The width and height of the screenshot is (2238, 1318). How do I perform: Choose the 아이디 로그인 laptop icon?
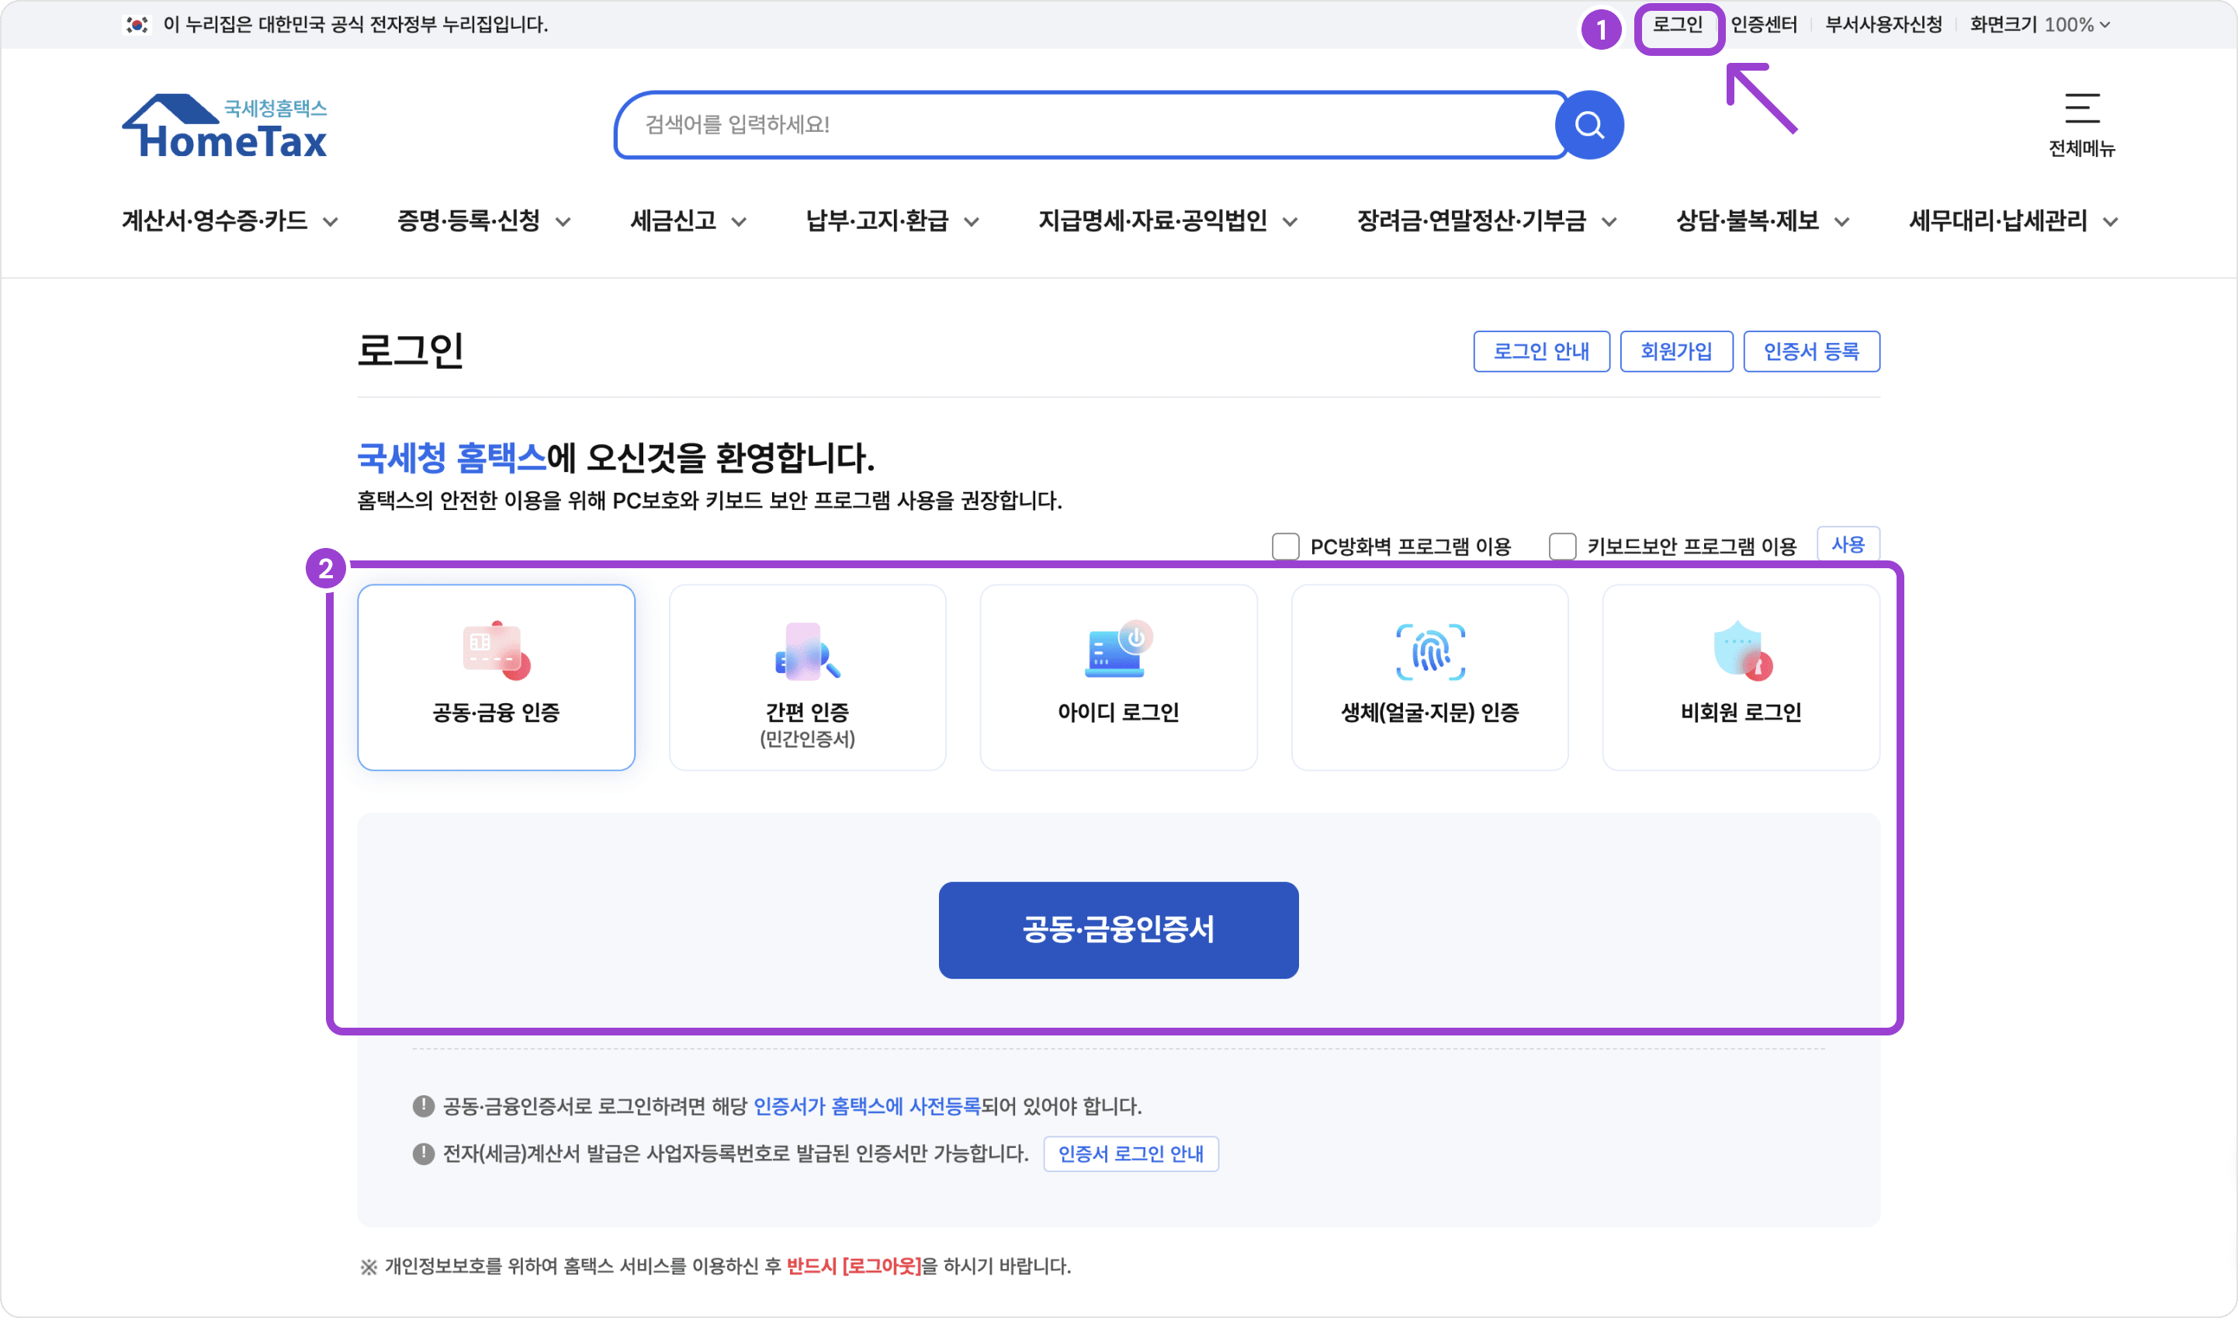pyautogui.click(x=1118, y=652)
